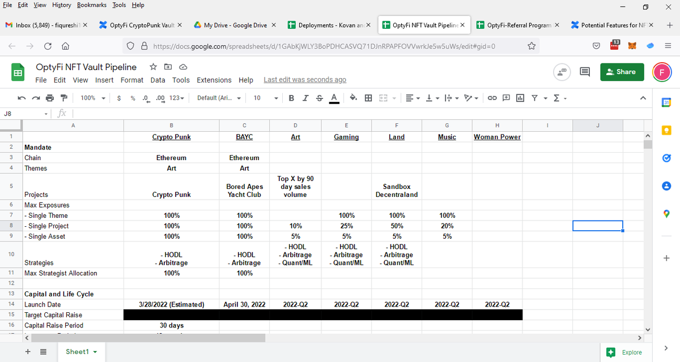The height and width of the screenshot is (362, 680).
Task: Reload the page
Action: [48, 46]
